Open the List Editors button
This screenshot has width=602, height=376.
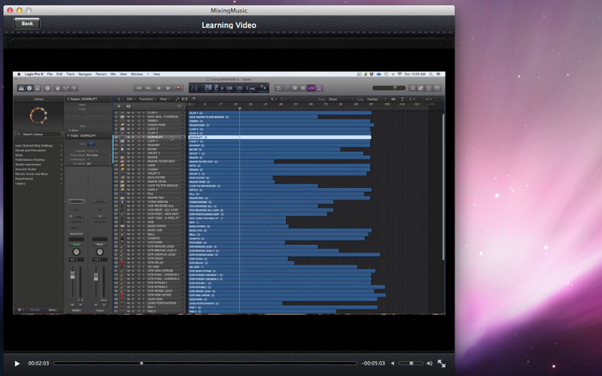pyautogui.click(x=412, y=88)
